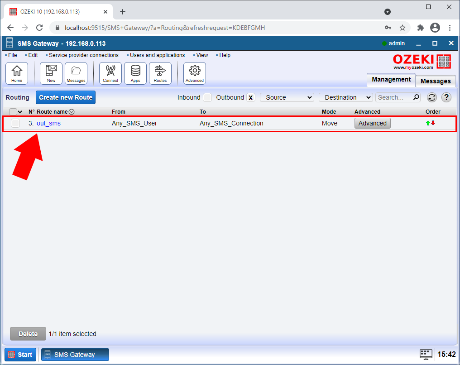
Task: Open the File menu
Action: pyautogui.click(x=12, y=55)
